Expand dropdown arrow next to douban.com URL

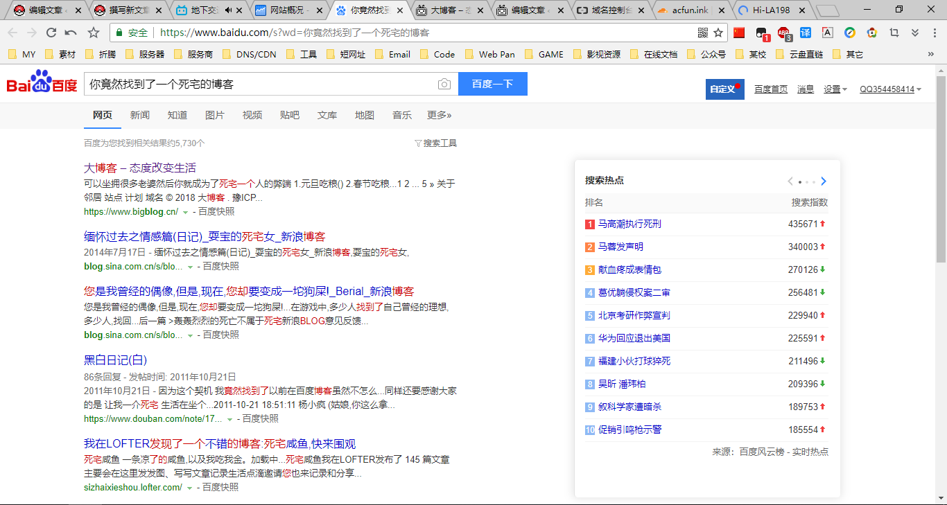coord(229,419)
